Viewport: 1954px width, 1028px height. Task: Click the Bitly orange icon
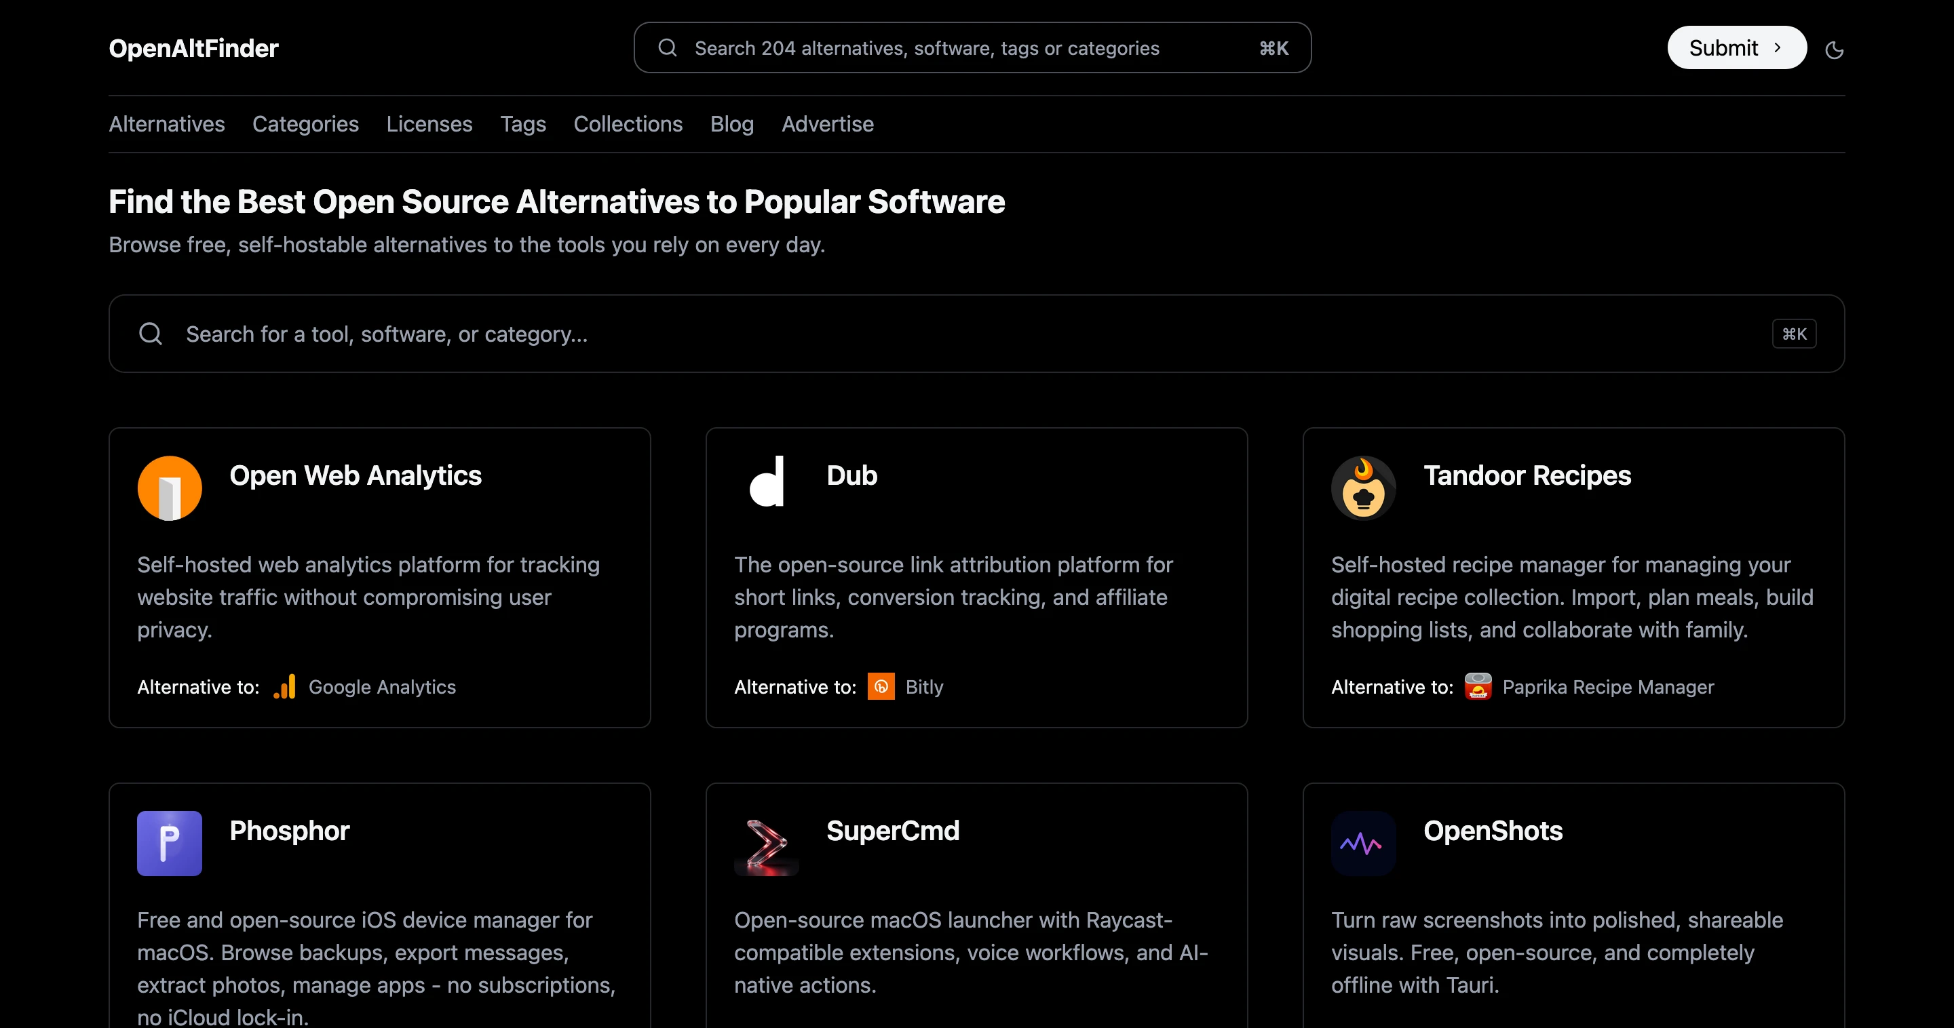pyautogui.click(x=881, y=687)
